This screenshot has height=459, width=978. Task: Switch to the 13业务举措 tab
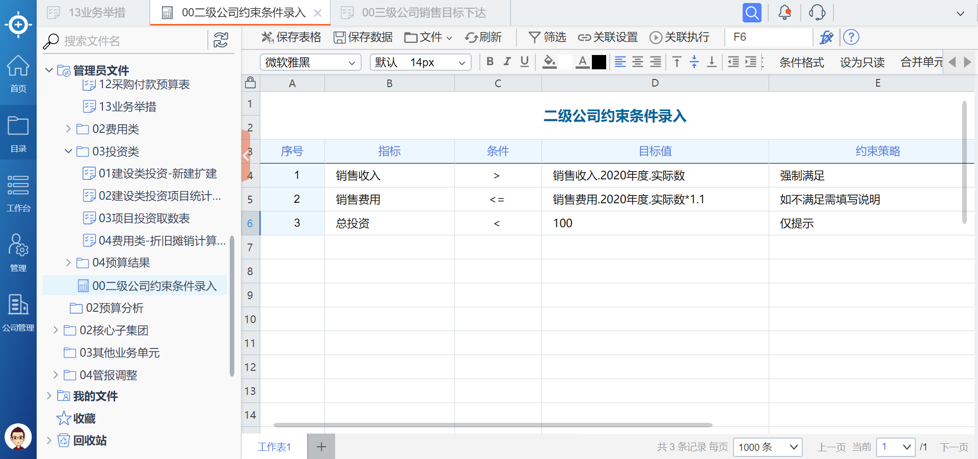(97, 13)
